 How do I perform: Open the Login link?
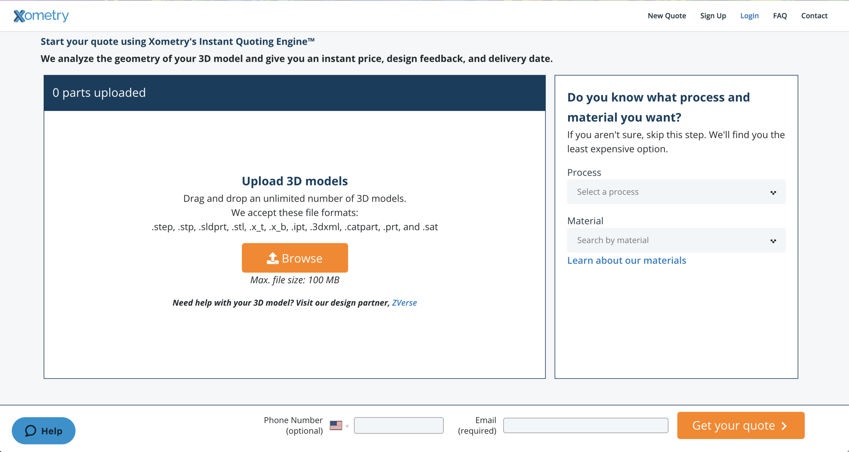749,16
